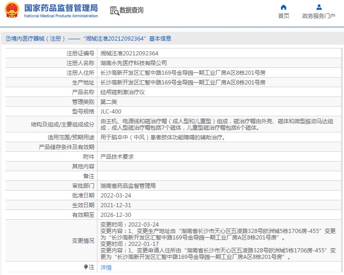
Task: Click the 变更情况 row label
Action: [x=83, y=240]
